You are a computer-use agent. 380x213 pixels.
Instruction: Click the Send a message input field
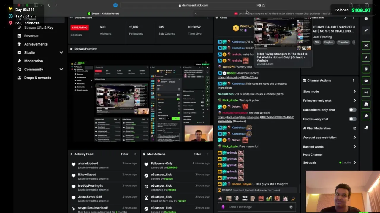tap(257, 207)
